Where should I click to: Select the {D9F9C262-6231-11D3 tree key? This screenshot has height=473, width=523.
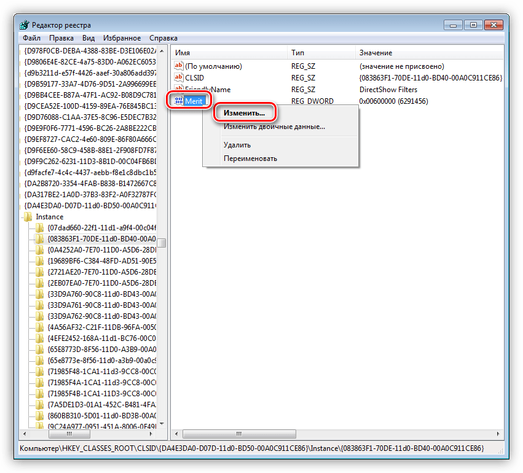point(90,161)
